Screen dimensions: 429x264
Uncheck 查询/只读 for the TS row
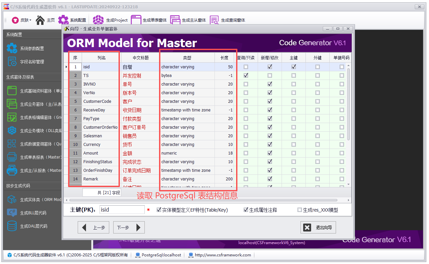tap(246, 75)
